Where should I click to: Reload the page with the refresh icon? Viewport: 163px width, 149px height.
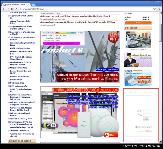12,9
